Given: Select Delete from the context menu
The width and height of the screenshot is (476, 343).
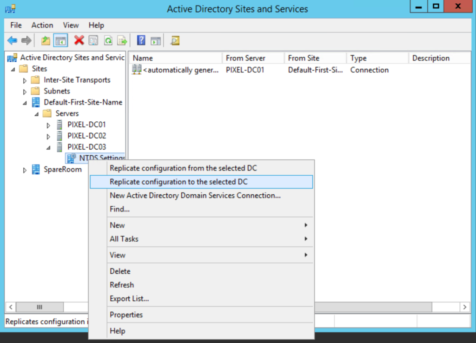Looking at the screenshot, I should click(x=120, y=271).
